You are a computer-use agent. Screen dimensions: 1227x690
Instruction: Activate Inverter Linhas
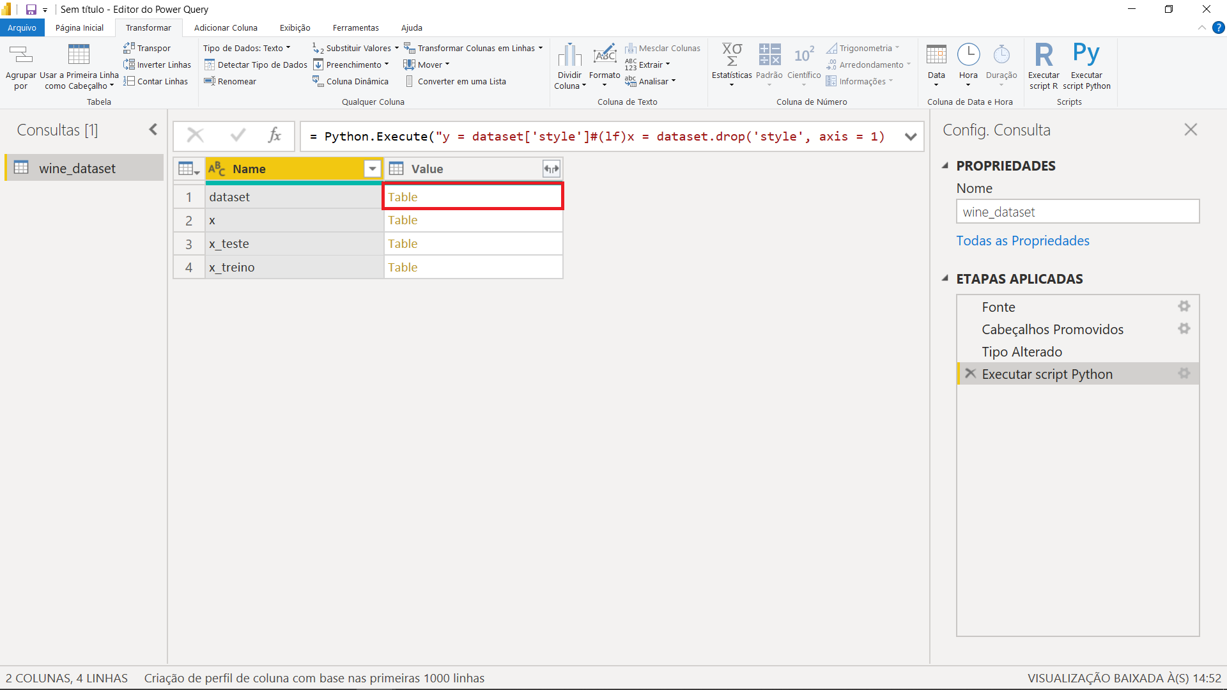[x=131, y=64]
